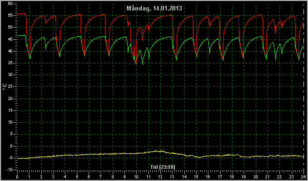Screen dimensions: 308x181
Task: Click the x-axis hour label '21'
Action: pos(268,176)
